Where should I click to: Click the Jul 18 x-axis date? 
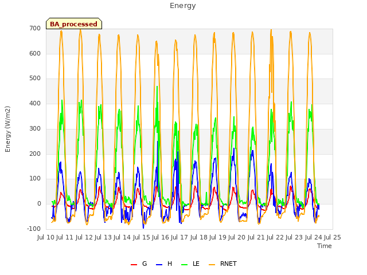(x=199, y=238)
